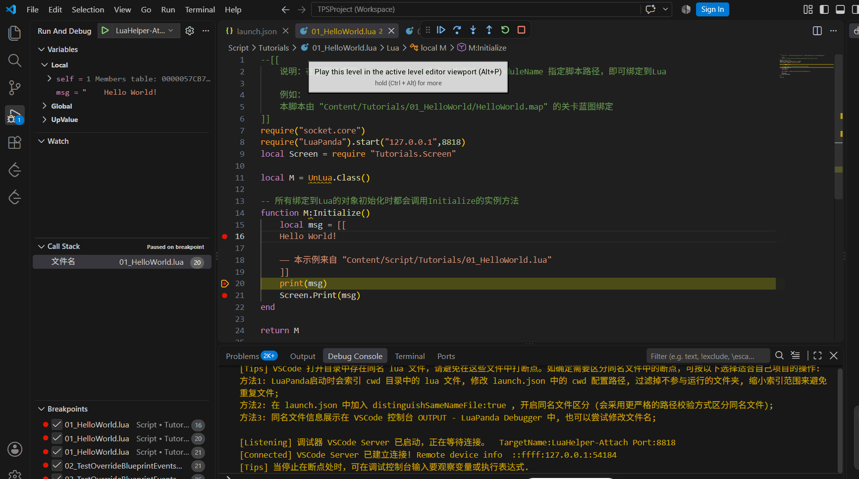Switch to the Ports tab
Image resolution: width=859 pixels, height=479 pixels.
(x=446, y=356)
